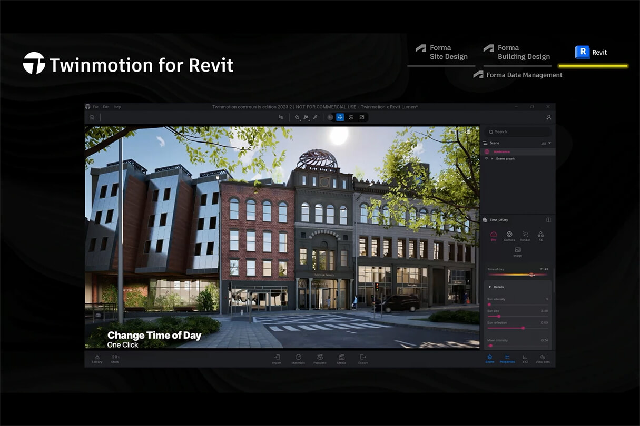Image resolution: width=640 pixels, height=426 pixels.
Task: Click the 17:43 time of day value
Action: click(x=544, y=269)
